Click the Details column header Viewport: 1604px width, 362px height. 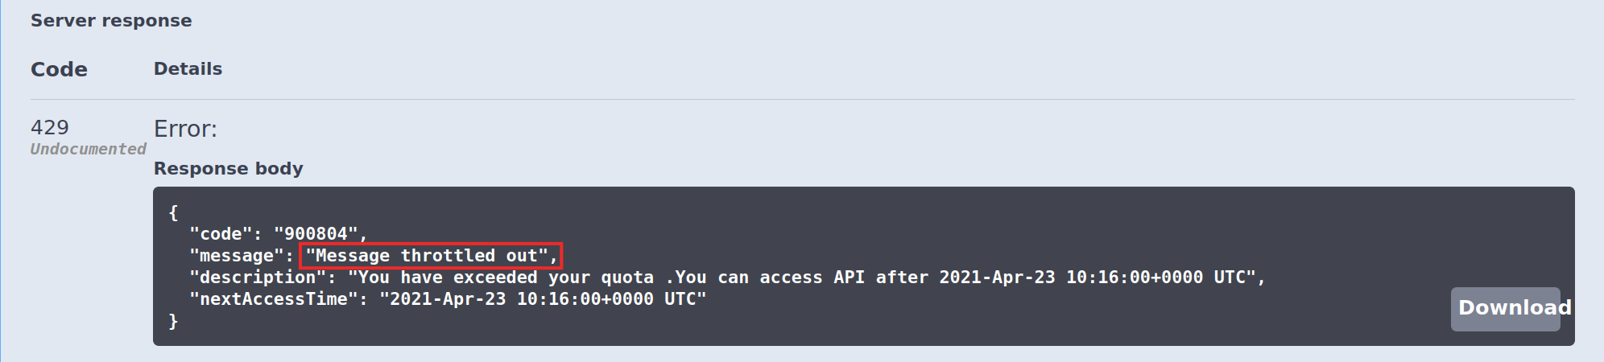(x=188, y=69)
